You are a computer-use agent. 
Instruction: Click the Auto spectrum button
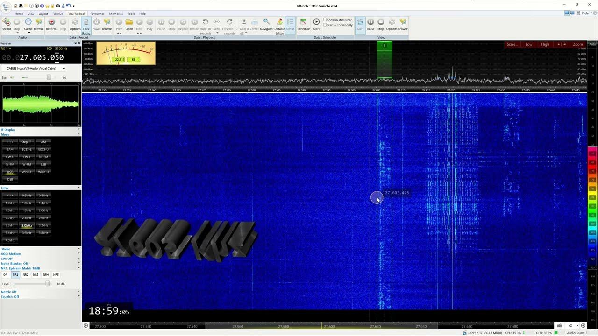click(592, 44)
